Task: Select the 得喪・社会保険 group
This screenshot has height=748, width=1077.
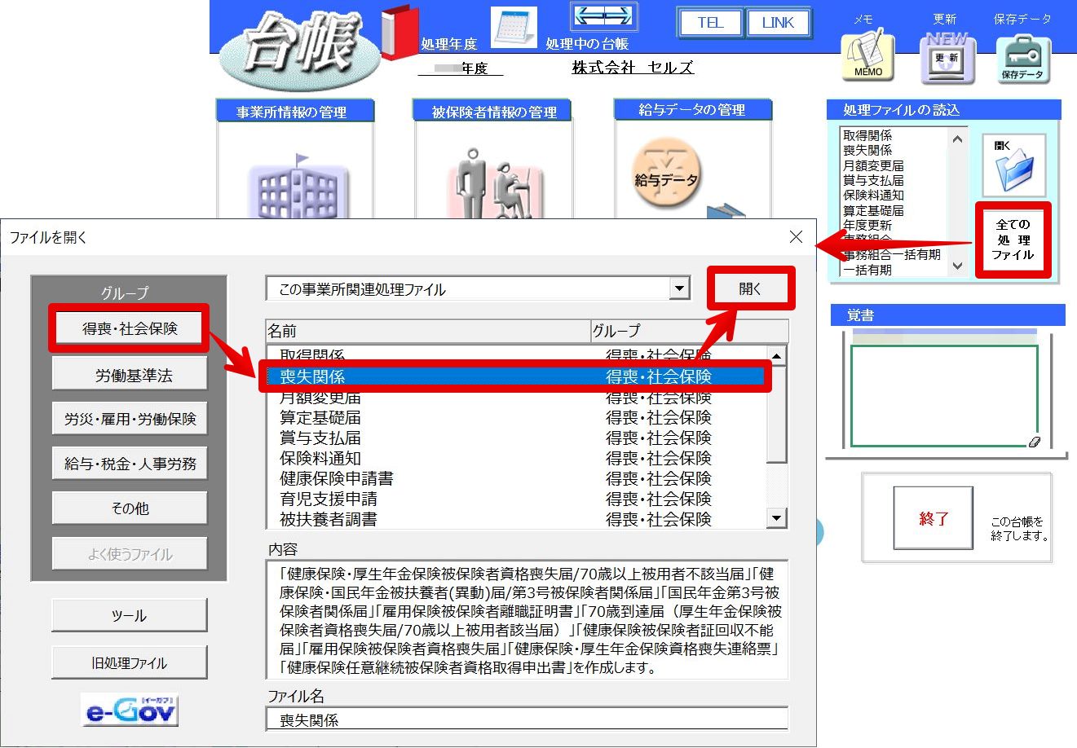Action: [x=130, y=328]
